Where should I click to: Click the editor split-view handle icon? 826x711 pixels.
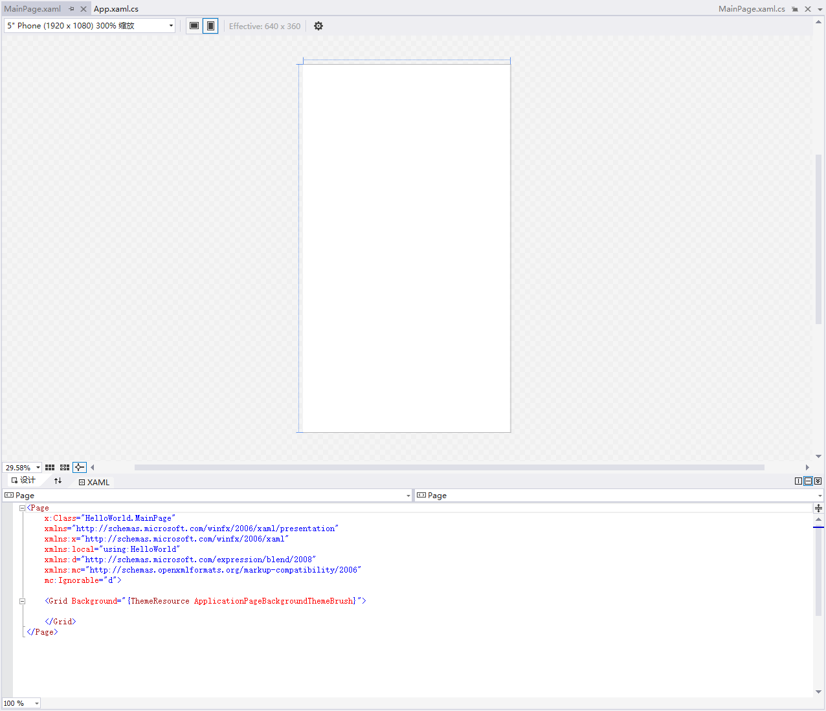pos(819,508)
